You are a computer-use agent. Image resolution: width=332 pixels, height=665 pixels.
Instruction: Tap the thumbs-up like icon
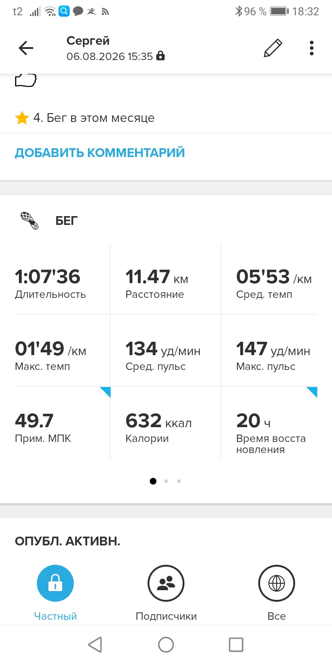coord(26,80)
